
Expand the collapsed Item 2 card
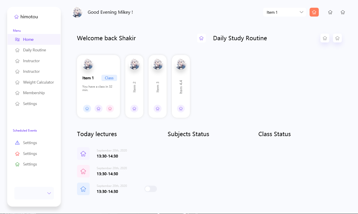pyautogui.click(x=134, y=86)
